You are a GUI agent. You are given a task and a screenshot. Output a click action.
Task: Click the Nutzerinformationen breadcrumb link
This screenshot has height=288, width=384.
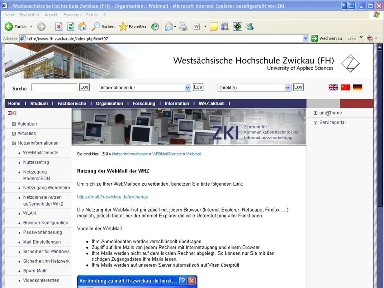[130, 154]
